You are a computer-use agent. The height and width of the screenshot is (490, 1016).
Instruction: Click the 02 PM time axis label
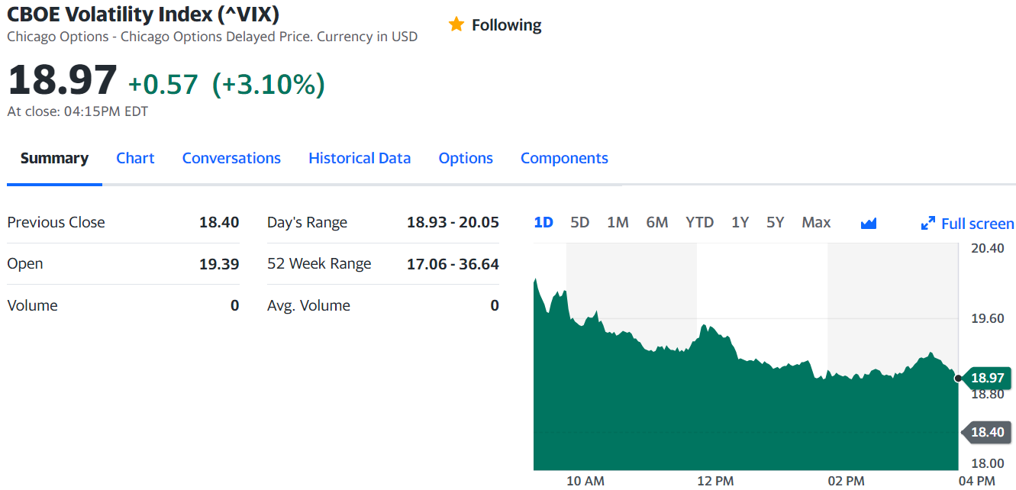click(x=846, y=481)
